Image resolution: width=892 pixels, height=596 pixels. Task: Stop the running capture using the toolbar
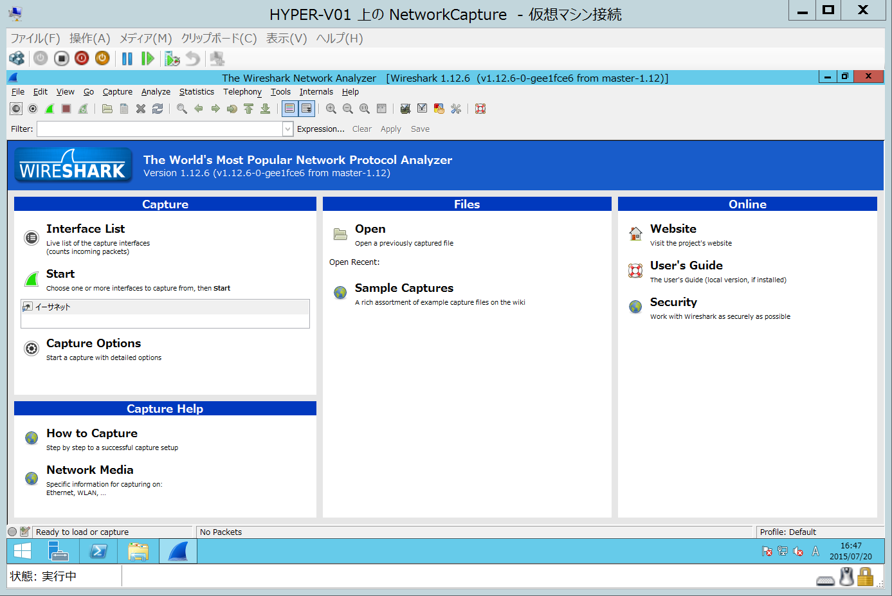(66, 109)
